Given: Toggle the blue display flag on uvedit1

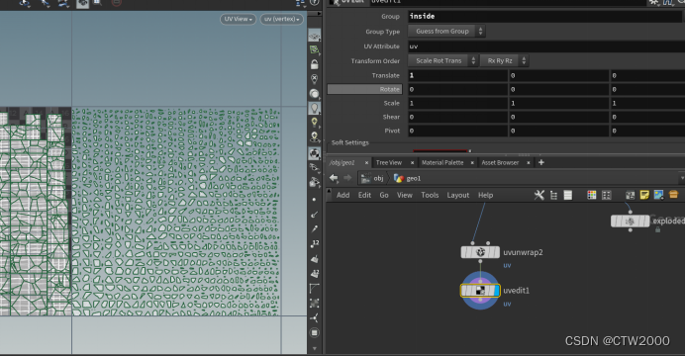Looking at the screenshot, I should coord(496,291).
